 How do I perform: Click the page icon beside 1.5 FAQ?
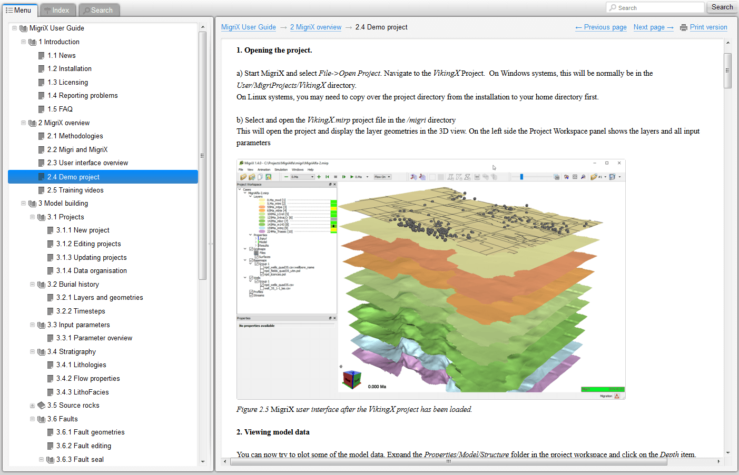coord(41,109)
